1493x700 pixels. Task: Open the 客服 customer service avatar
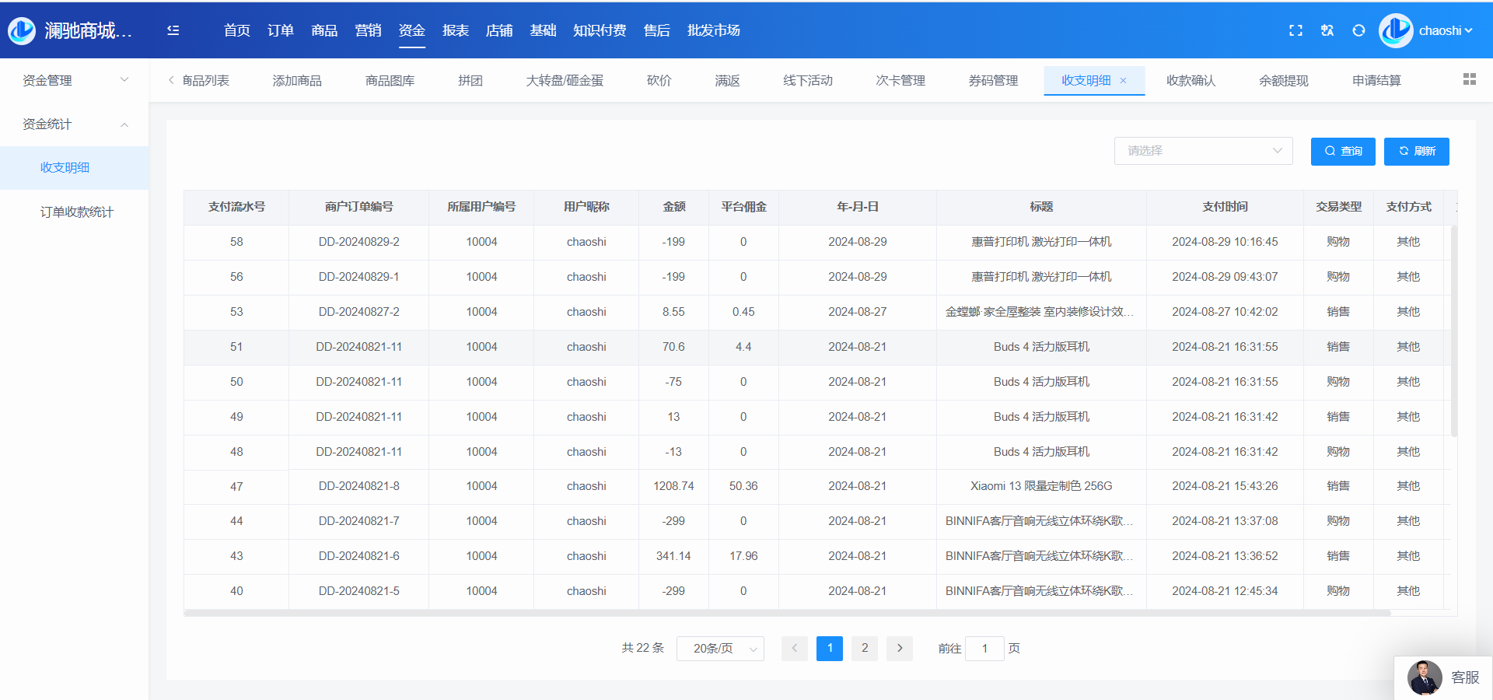point(1425,677)
